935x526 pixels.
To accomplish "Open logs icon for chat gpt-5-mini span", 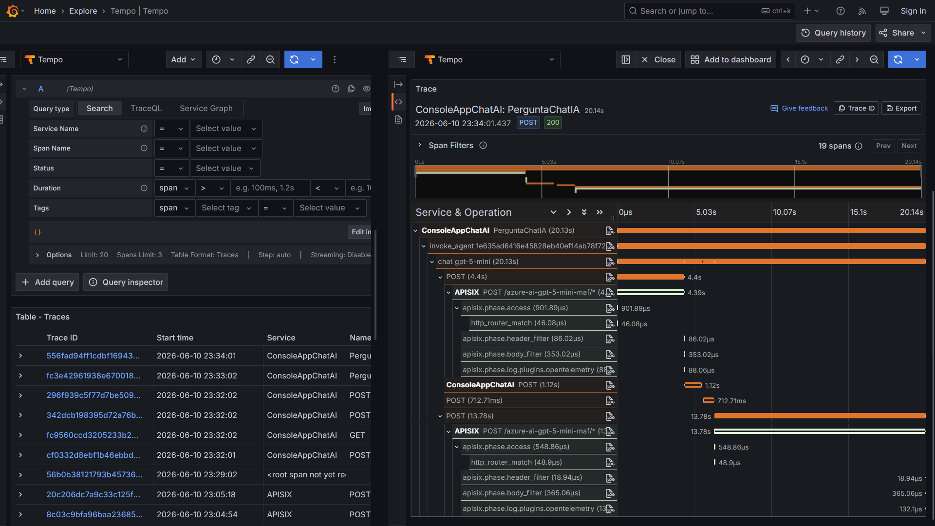I will click(x=610, y=262).
